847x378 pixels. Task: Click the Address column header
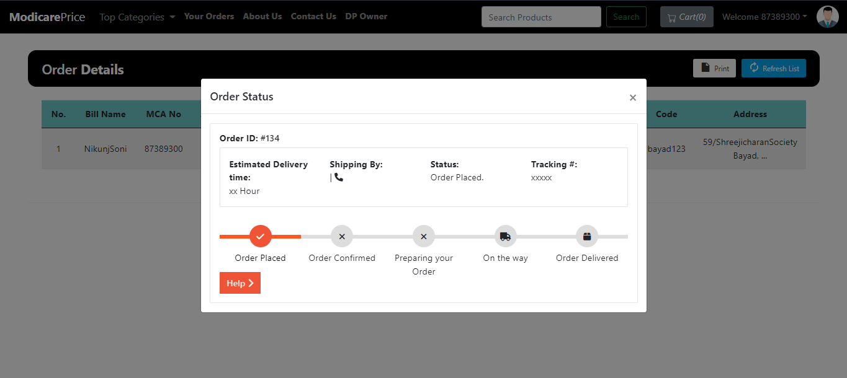click(750, 114)
